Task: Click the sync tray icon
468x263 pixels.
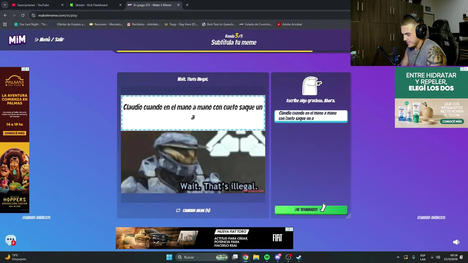Action: 406,257
